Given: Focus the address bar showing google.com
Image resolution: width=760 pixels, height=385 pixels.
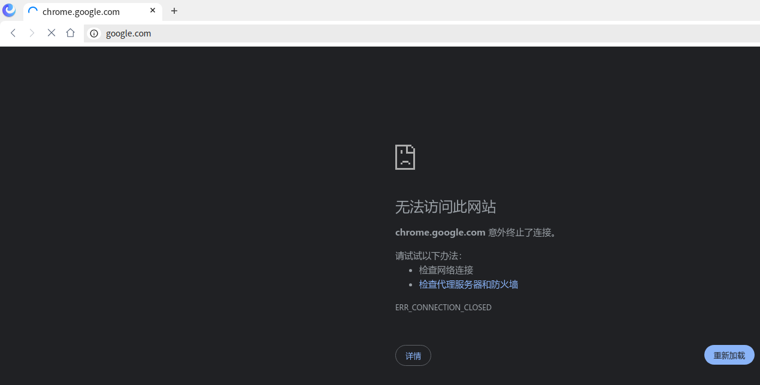Looking at the screenshot, I should [x=422, y=33].
